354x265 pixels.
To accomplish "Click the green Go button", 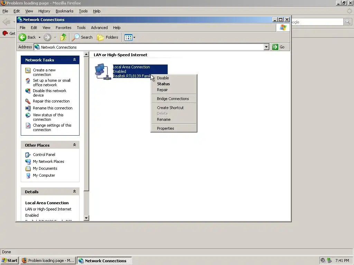I will click(x=278, y=47).
